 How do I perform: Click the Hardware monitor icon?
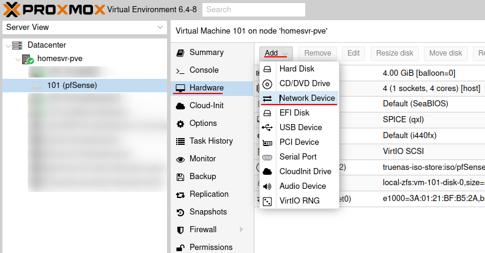(180, 88)
